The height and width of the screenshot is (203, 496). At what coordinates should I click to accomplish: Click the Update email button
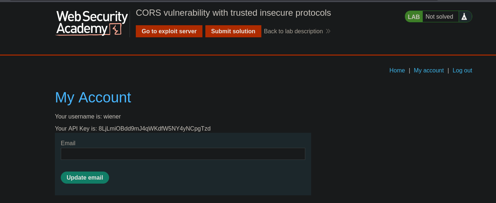85,178
